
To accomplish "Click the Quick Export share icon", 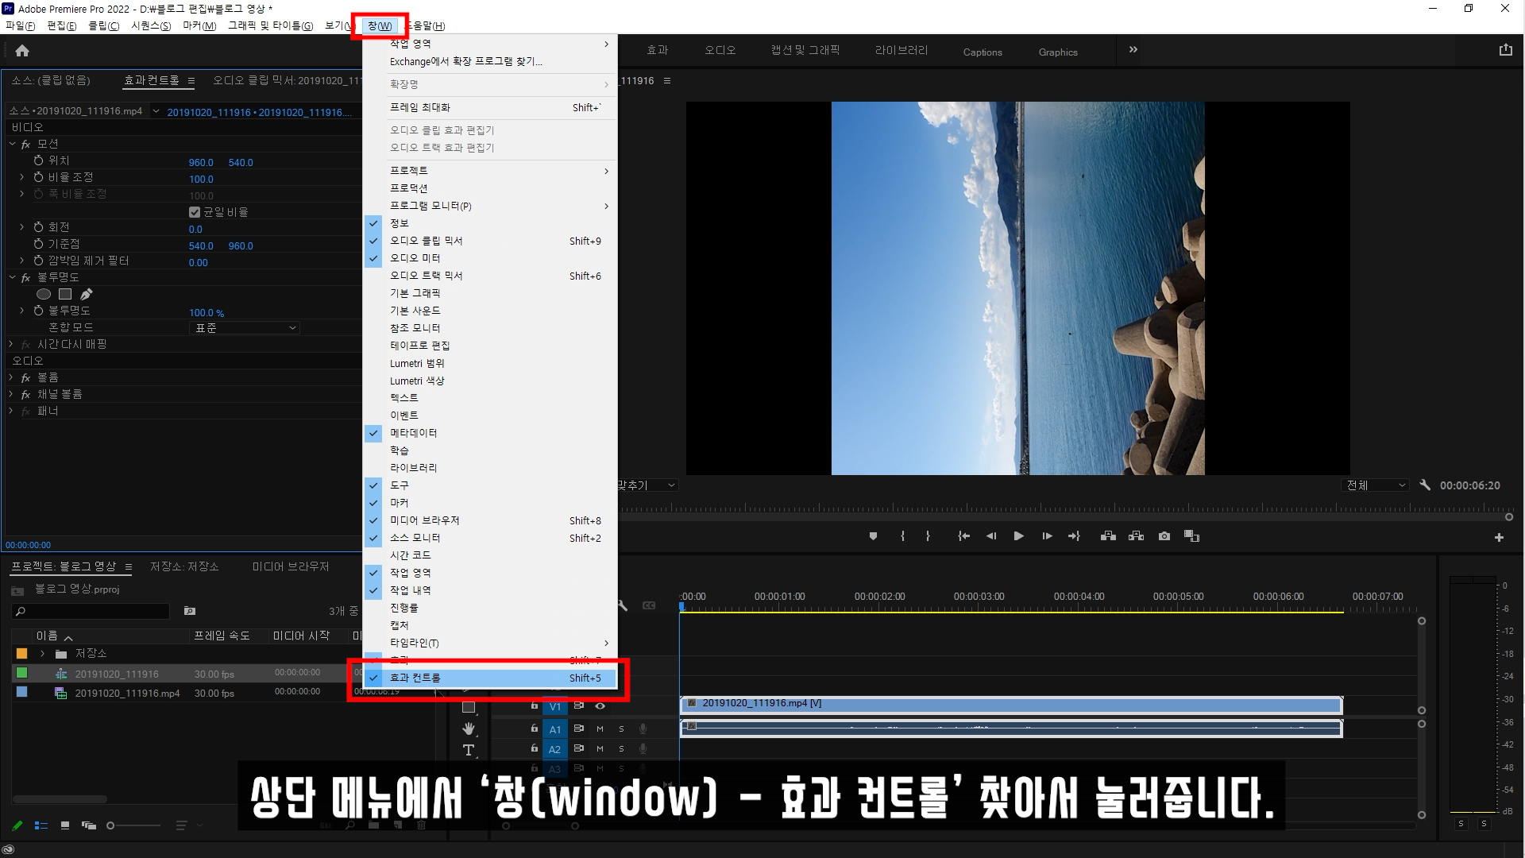I will point(1505,50).
